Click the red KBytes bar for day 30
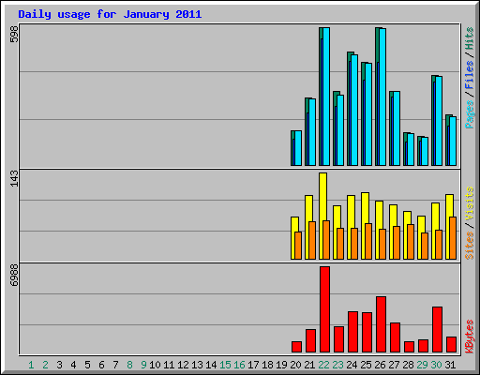Viewport: 480px width, 375px height. (x=437, y=330)
